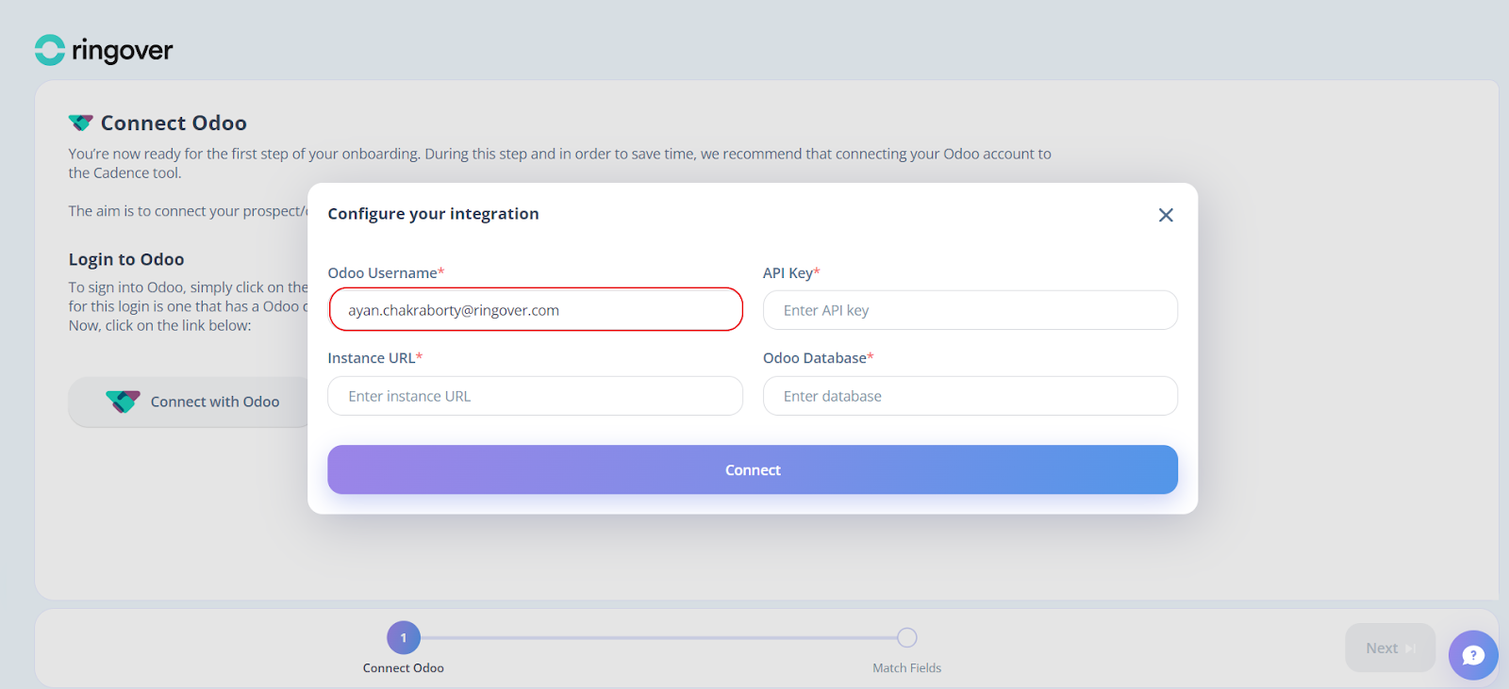
Task: Click the Configure your integration title
Action: [433, 214]
